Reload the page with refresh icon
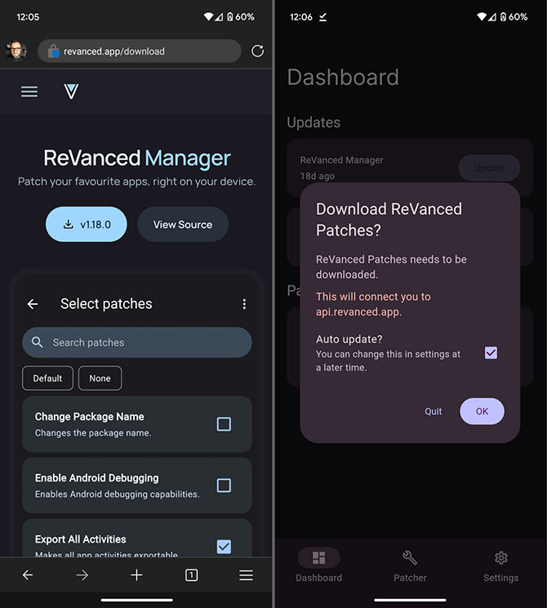Screen dimensions: 547x608 pos(258,51)
